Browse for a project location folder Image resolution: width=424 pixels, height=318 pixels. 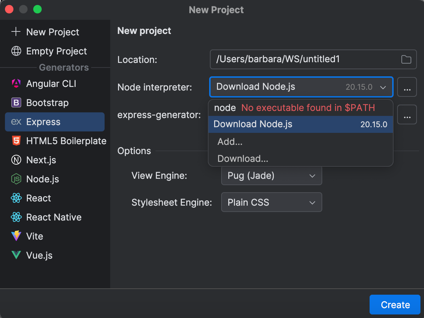pyautogui.click(x=407, y=59)
